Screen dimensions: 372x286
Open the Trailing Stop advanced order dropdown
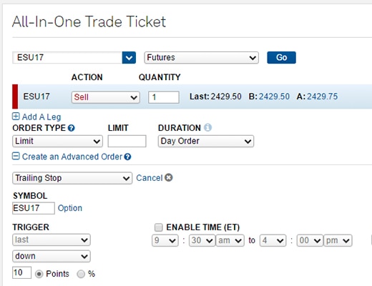click(x=72, y=178)
